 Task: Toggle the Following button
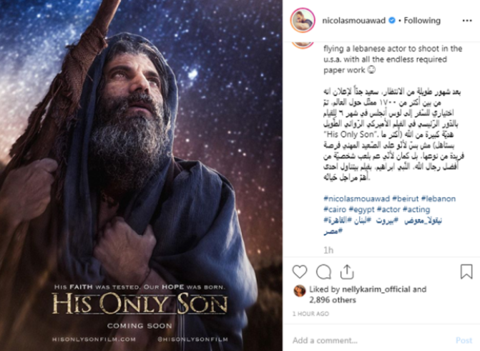pos(422,21)
